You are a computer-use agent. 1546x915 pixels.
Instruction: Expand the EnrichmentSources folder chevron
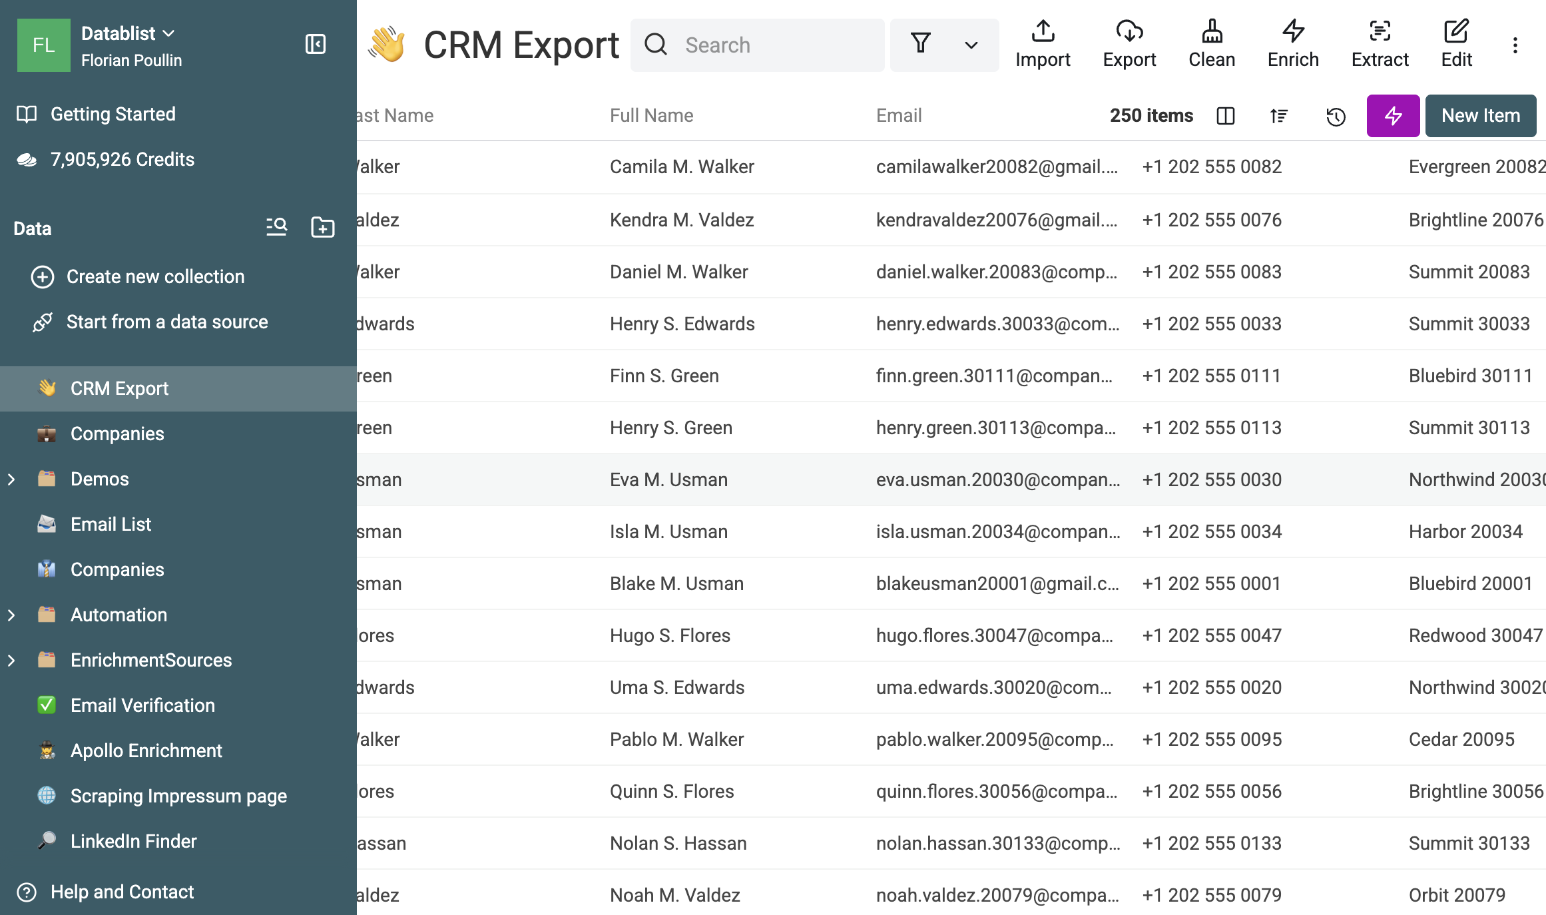[x=11, y=660]
